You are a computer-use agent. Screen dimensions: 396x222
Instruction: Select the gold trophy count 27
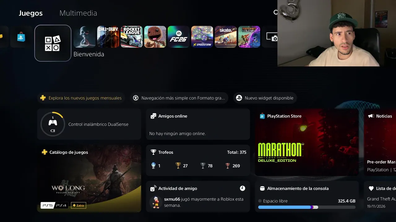[x=182, y=166]
